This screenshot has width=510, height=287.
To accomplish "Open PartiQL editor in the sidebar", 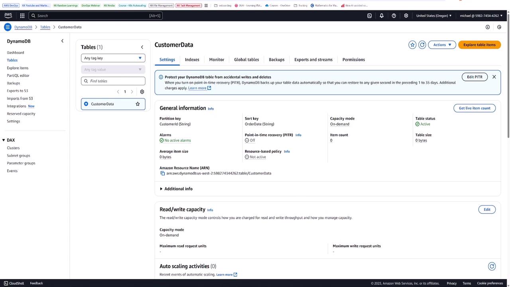I will (x=18, y=76).
